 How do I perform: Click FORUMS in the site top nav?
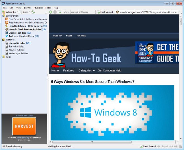(81, 36)
